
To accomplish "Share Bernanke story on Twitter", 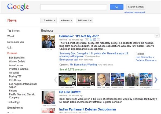I will 91,40.
